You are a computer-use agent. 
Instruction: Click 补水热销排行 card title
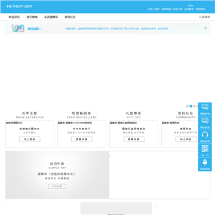(82, 129)
